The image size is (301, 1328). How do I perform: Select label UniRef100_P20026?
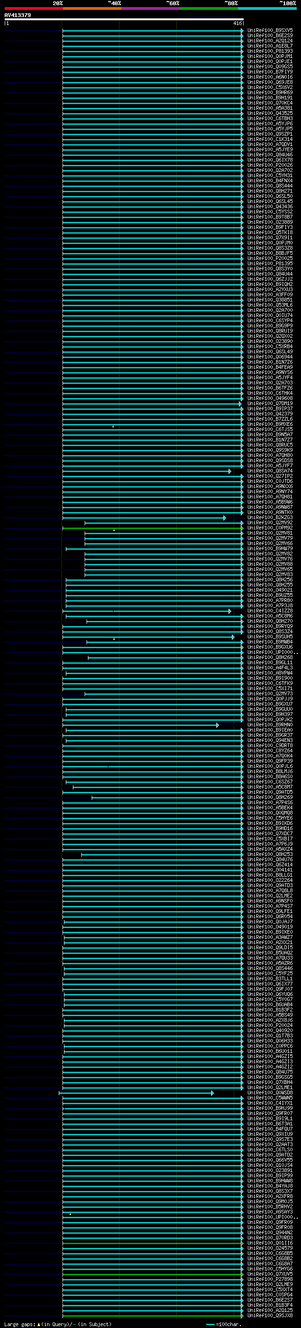tap(269, 165)
